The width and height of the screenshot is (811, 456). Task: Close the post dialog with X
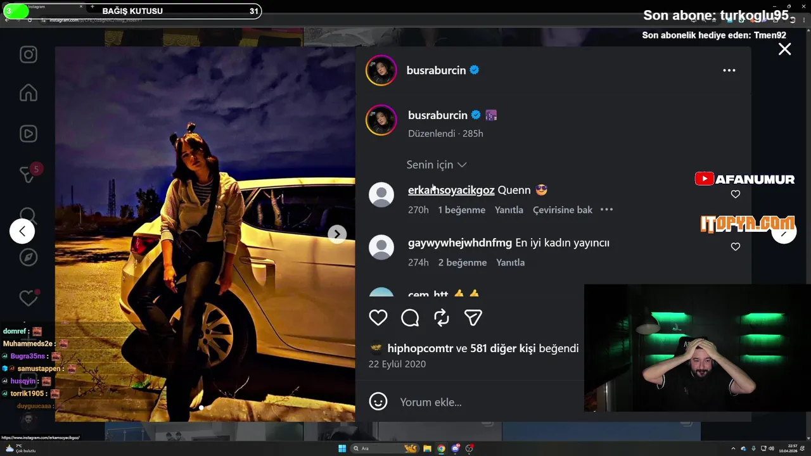coord(784,49)
